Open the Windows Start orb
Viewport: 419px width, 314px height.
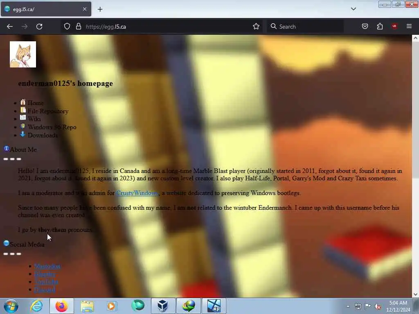coord(11,306)
